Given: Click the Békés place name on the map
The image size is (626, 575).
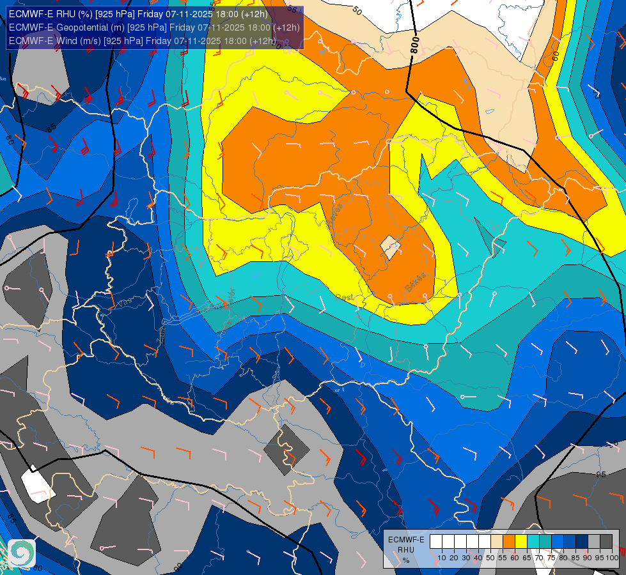Looking at the screenshot, I should click(x=415, y=282).
